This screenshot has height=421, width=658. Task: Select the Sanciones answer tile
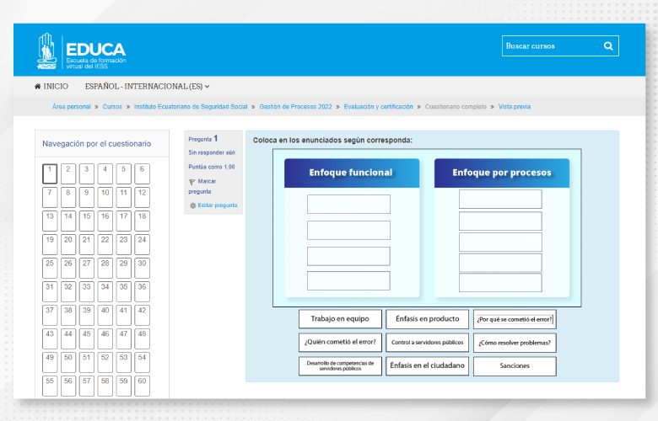pyautogui.click(x=515, y=366)
